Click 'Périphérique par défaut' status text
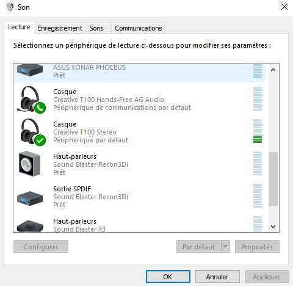Screen dimensions: 293x286 [90, 140]
